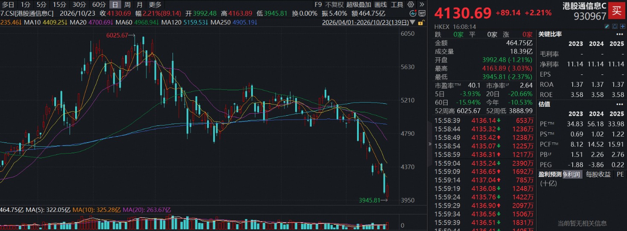The width and height of the screenshot is (627, 231).
Task: Expand toolbar with double-chevron icon
Action: click(x=422, y=5)
